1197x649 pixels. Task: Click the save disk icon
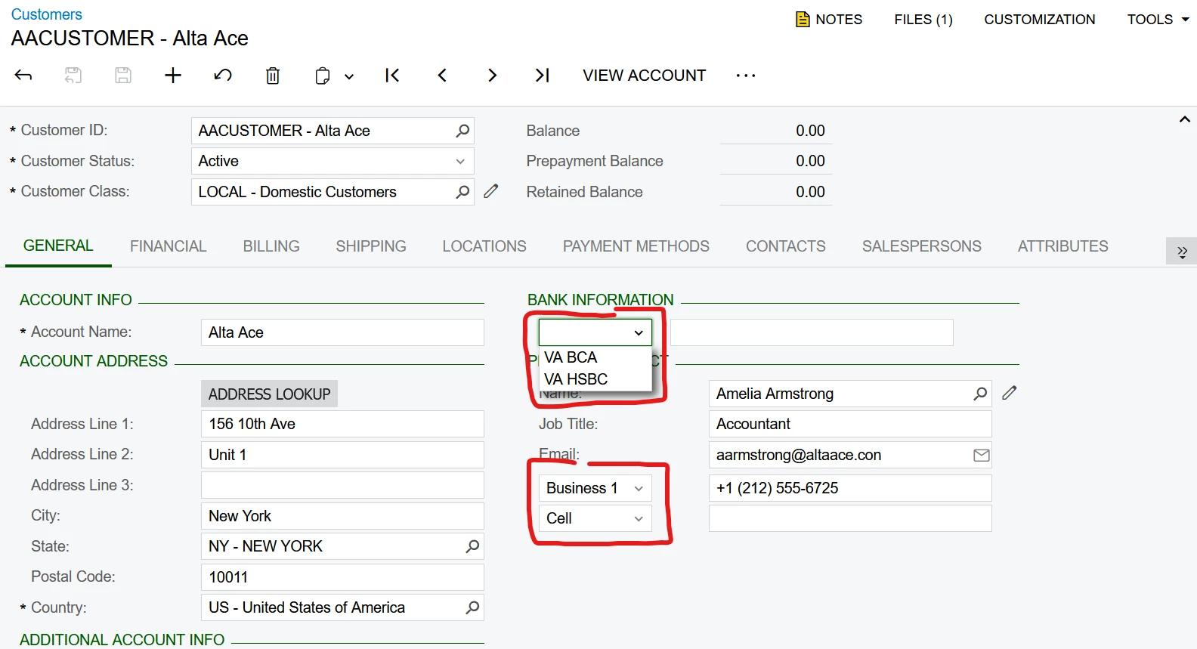tap(123, 75)
